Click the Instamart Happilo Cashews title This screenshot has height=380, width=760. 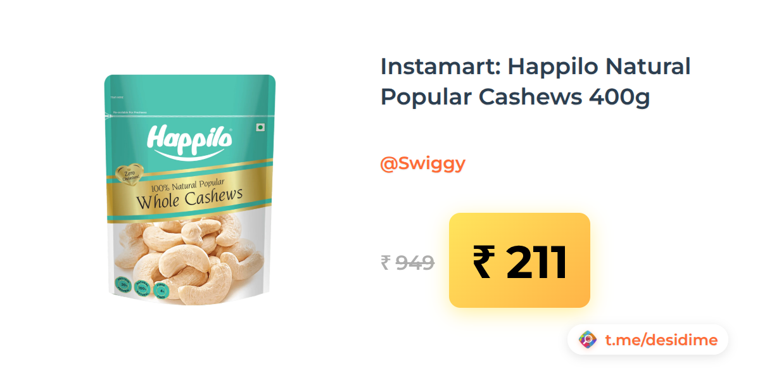pyautogui.click(x=535, y=82)
